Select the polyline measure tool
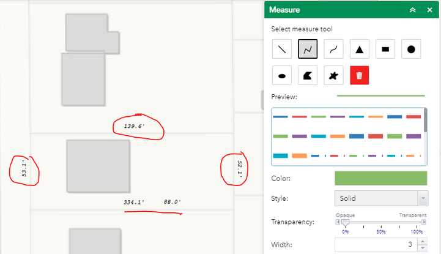Screen dimensions: 441x254 pyautogui.click(x=308, y=49)
